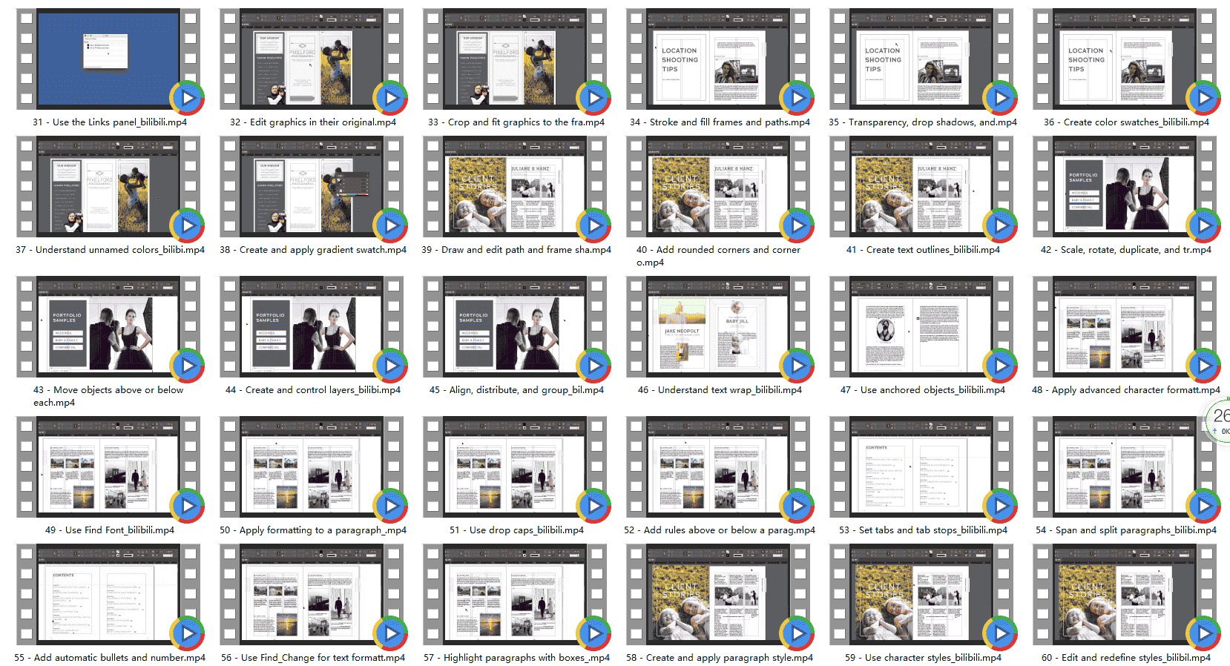Select the thumbnail of video 31 Use the Links panel
Image resolution: width=1230 pixels, height=666 pixels.
click(108, 59)
